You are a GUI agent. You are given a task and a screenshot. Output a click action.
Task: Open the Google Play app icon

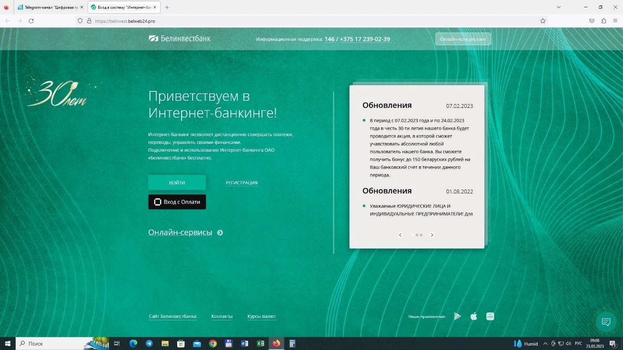click(x=458, y=316)
